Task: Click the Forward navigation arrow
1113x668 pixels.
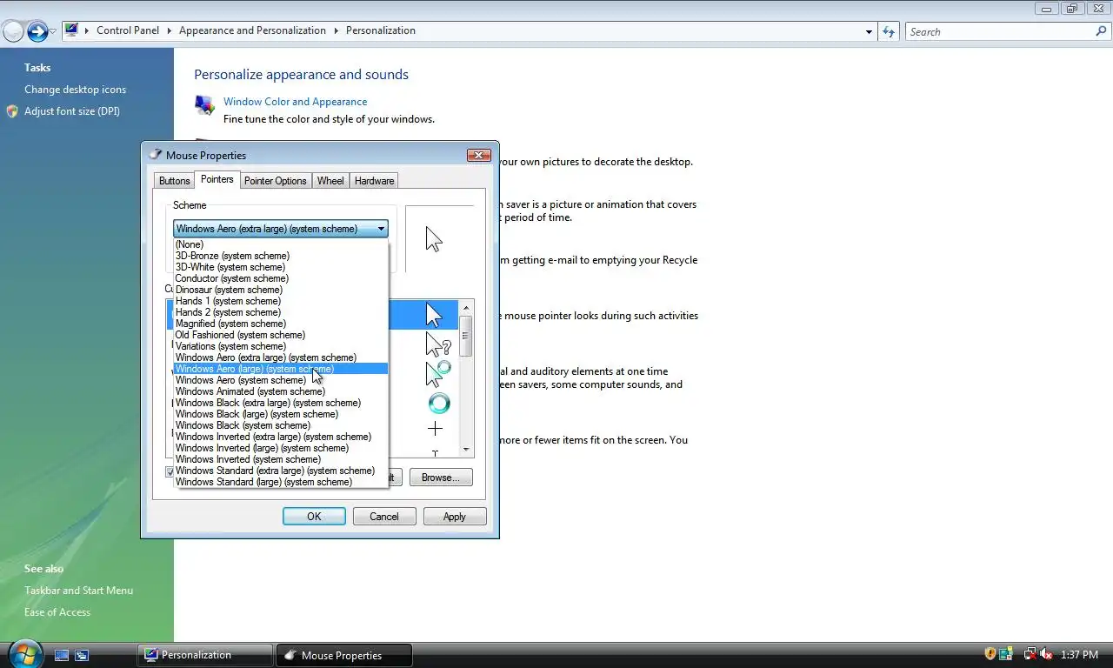Action: tap(37, 32)
